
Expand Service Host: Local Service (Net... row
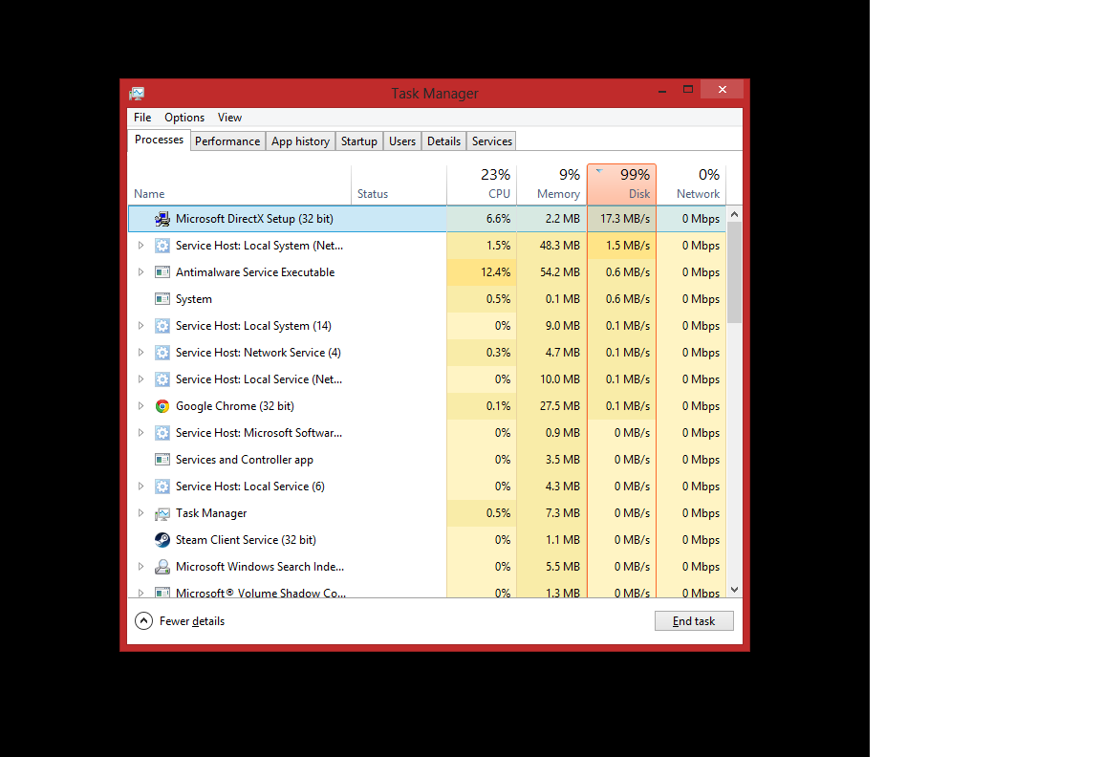pyautogui.click(x=140, y=379)
